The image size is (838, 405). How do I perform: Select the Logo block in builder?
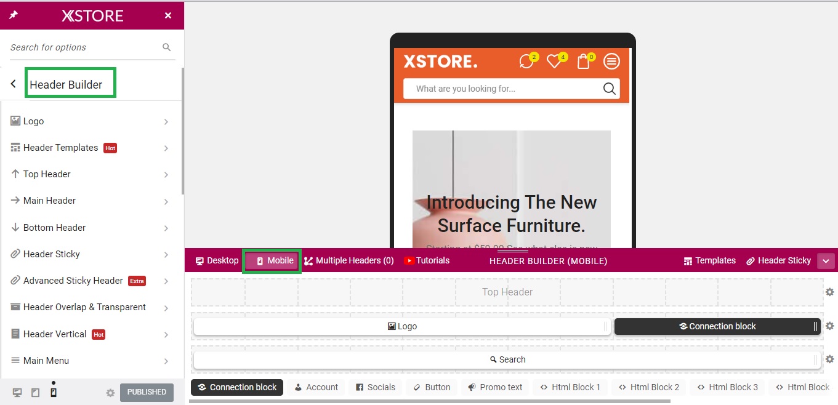402,326
